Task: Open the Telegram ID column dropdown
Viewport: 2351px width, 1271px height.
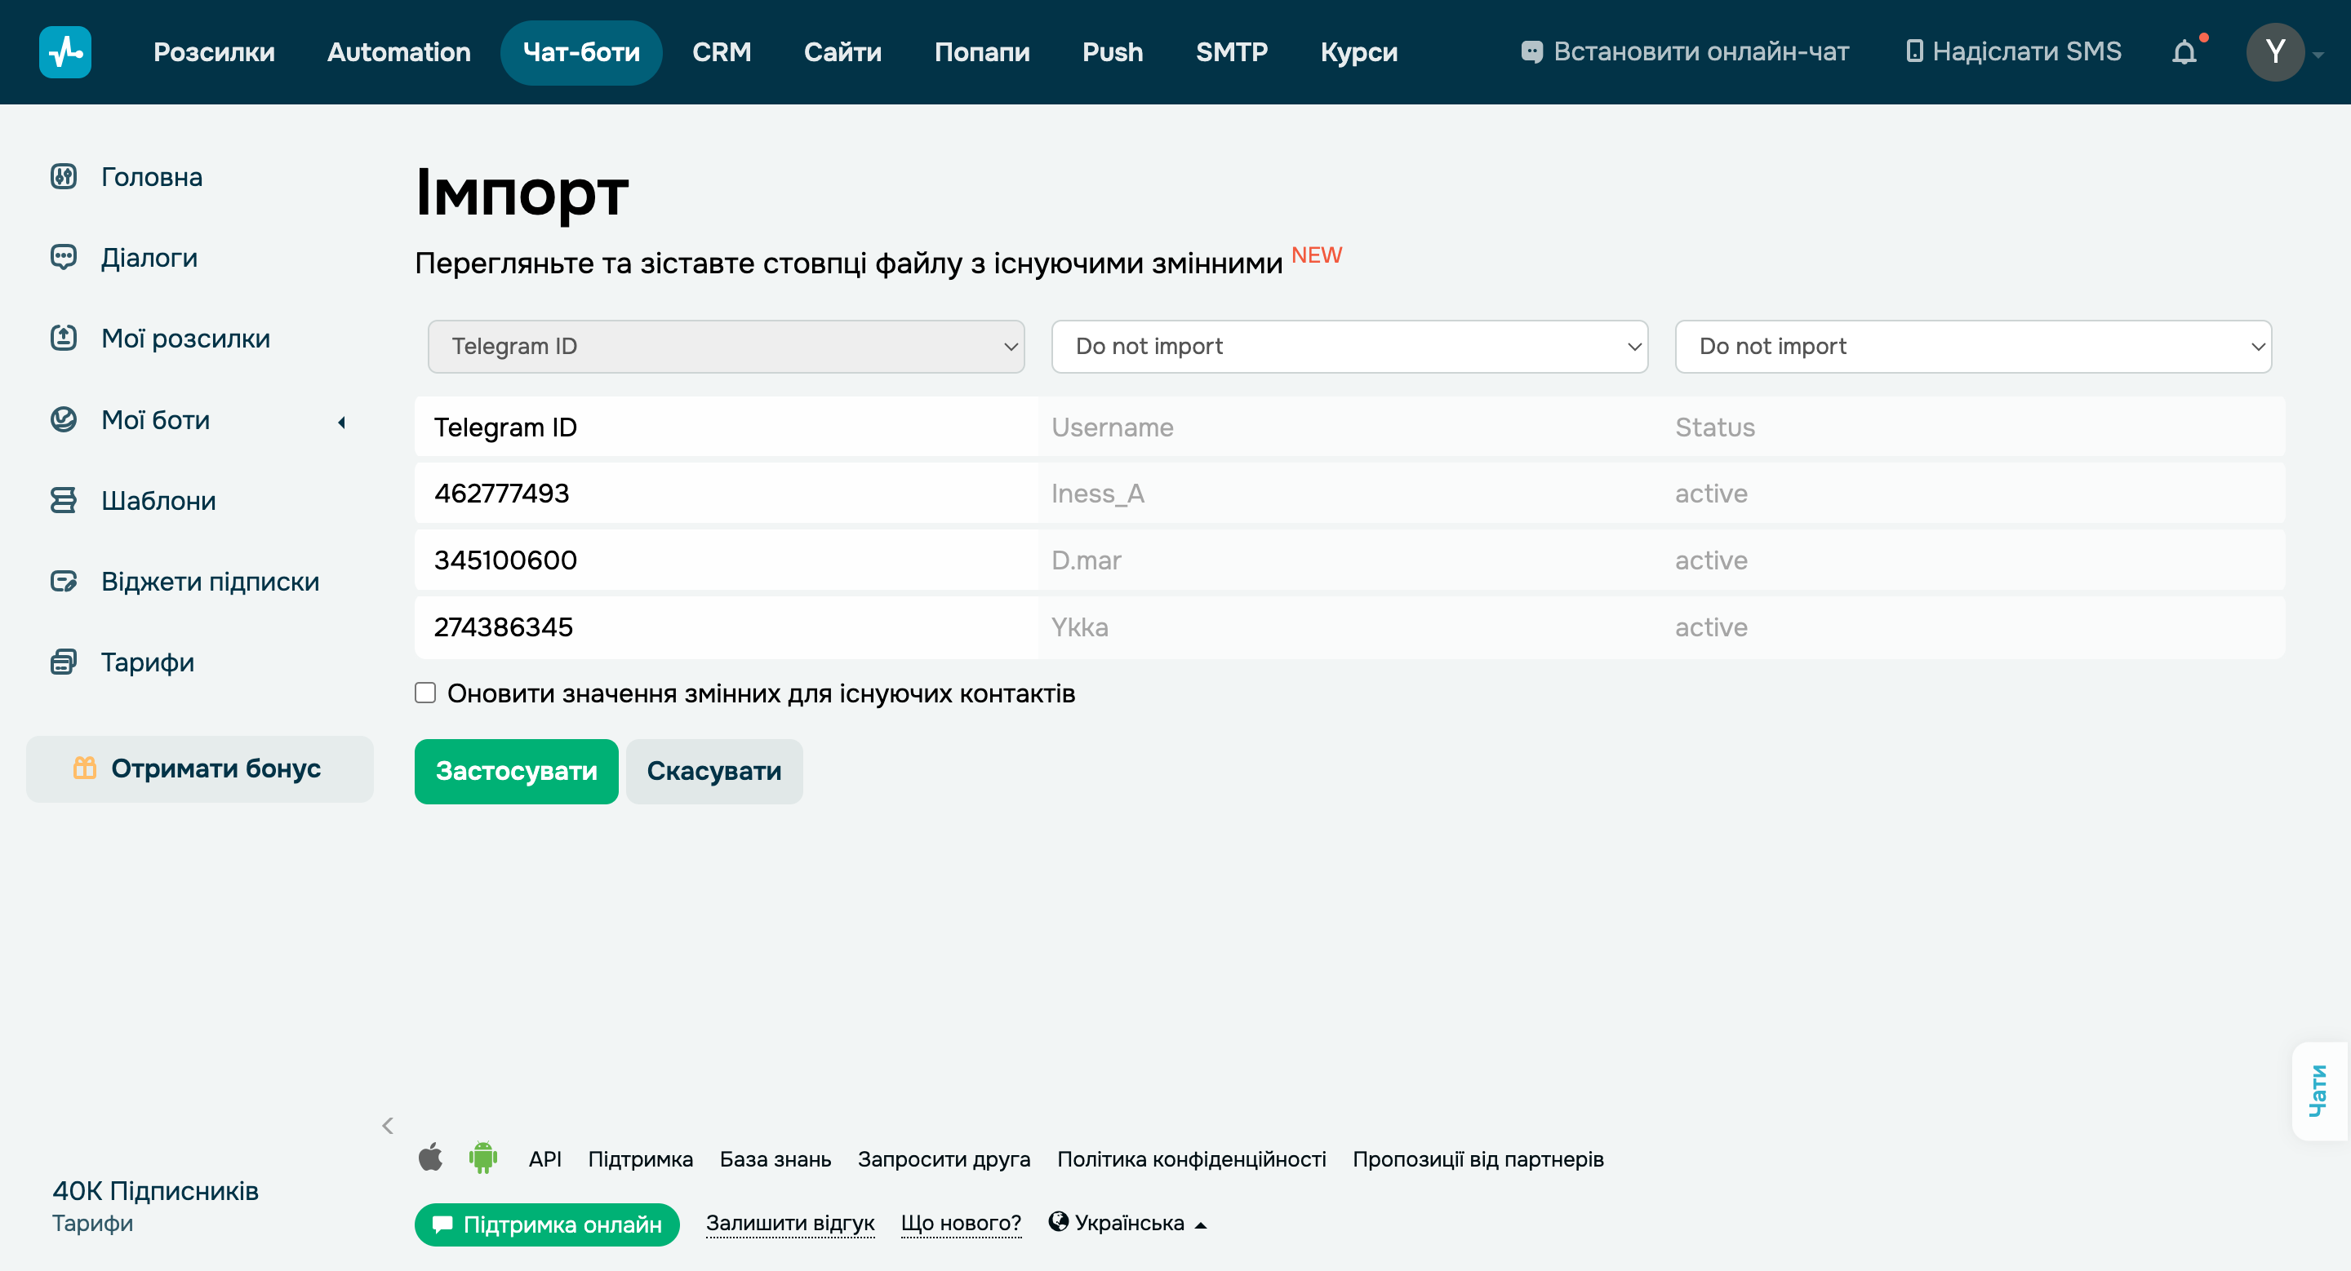Action: (726, 347)
